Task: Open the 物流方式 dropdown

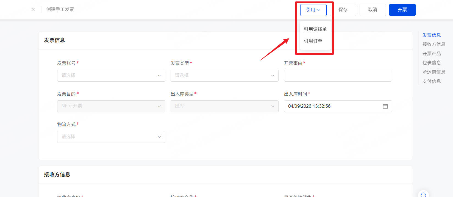Action: (x=111, y=137)
